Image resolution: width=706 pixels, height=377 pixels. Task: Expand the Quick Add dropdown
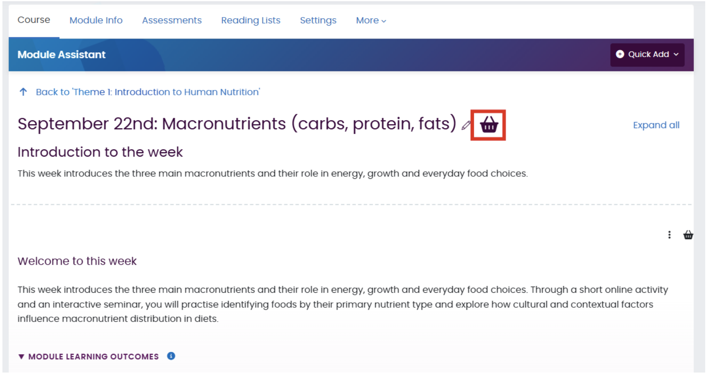click(x=647, y=54)
